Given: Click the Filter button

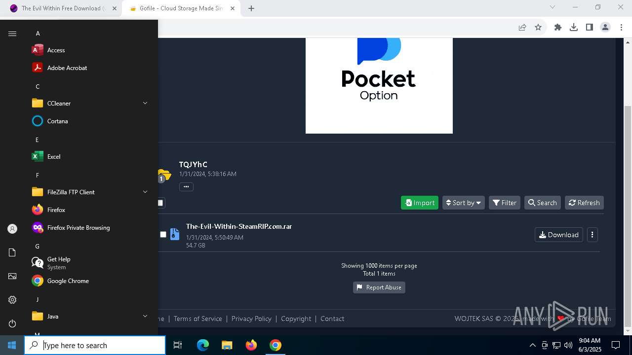Looking at the screenshot, I should coord(505,203).
